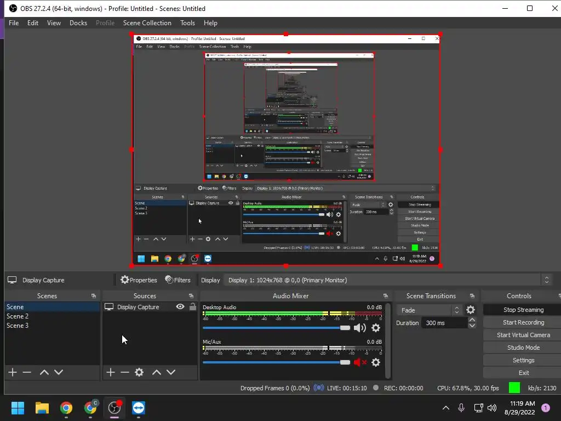Move scene down in Scenes list
The height and width of the screenshot is (421, 561).
click(x=59, y=372)
